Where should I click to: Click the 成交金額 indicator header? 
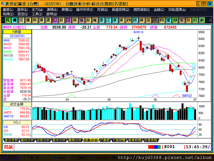click(x=17, y=104)
